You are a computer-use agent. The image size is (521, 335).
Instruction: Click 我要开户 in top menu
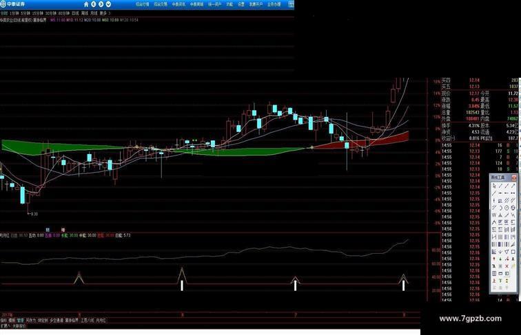click(256, 4)
